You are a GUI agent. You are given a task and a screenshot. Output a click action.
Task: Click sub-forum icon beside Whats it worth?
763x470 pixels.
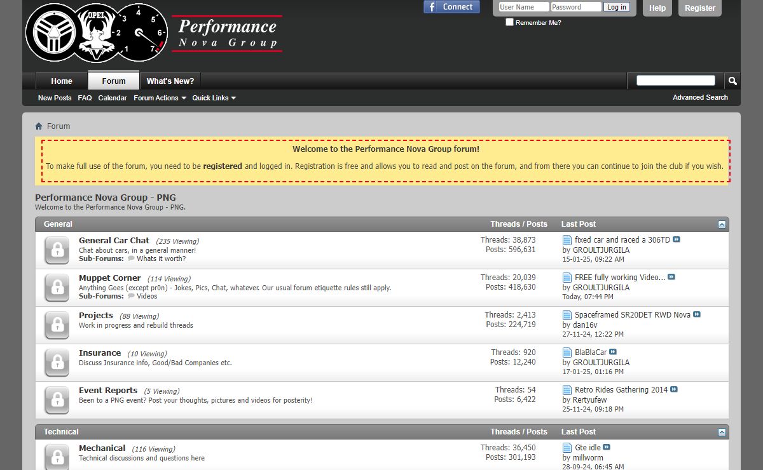point(131,259)
